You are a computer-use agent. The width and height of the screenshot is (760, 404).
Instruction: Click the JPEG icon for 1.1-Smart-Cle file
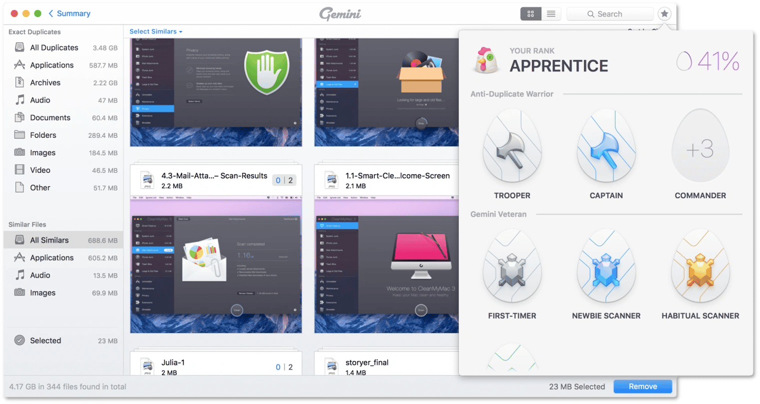pos(331,180)
